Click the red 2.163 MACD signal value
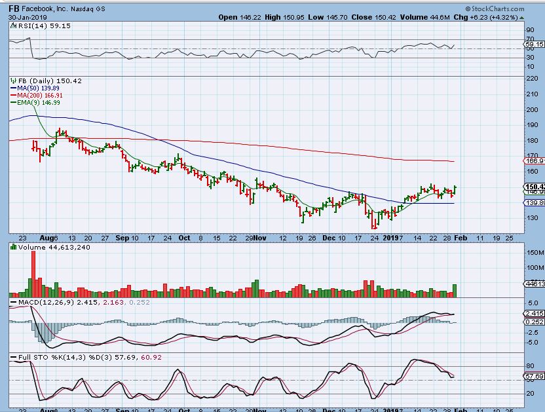 (113, 303)
